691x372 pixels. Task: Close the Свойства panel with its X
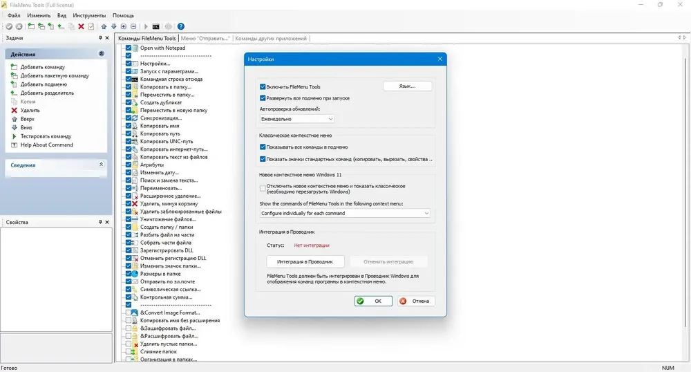point(107,222)
